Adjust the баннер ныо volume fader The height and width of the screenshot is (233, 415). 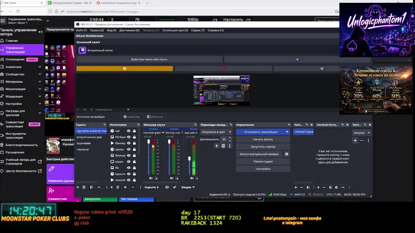[x=169, y=142]
